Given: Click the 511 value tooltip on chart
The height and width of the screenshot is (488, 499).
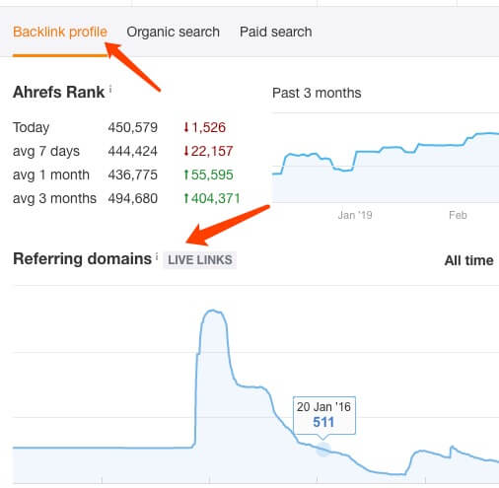Looking at the screenshot, I should point(324,416).
